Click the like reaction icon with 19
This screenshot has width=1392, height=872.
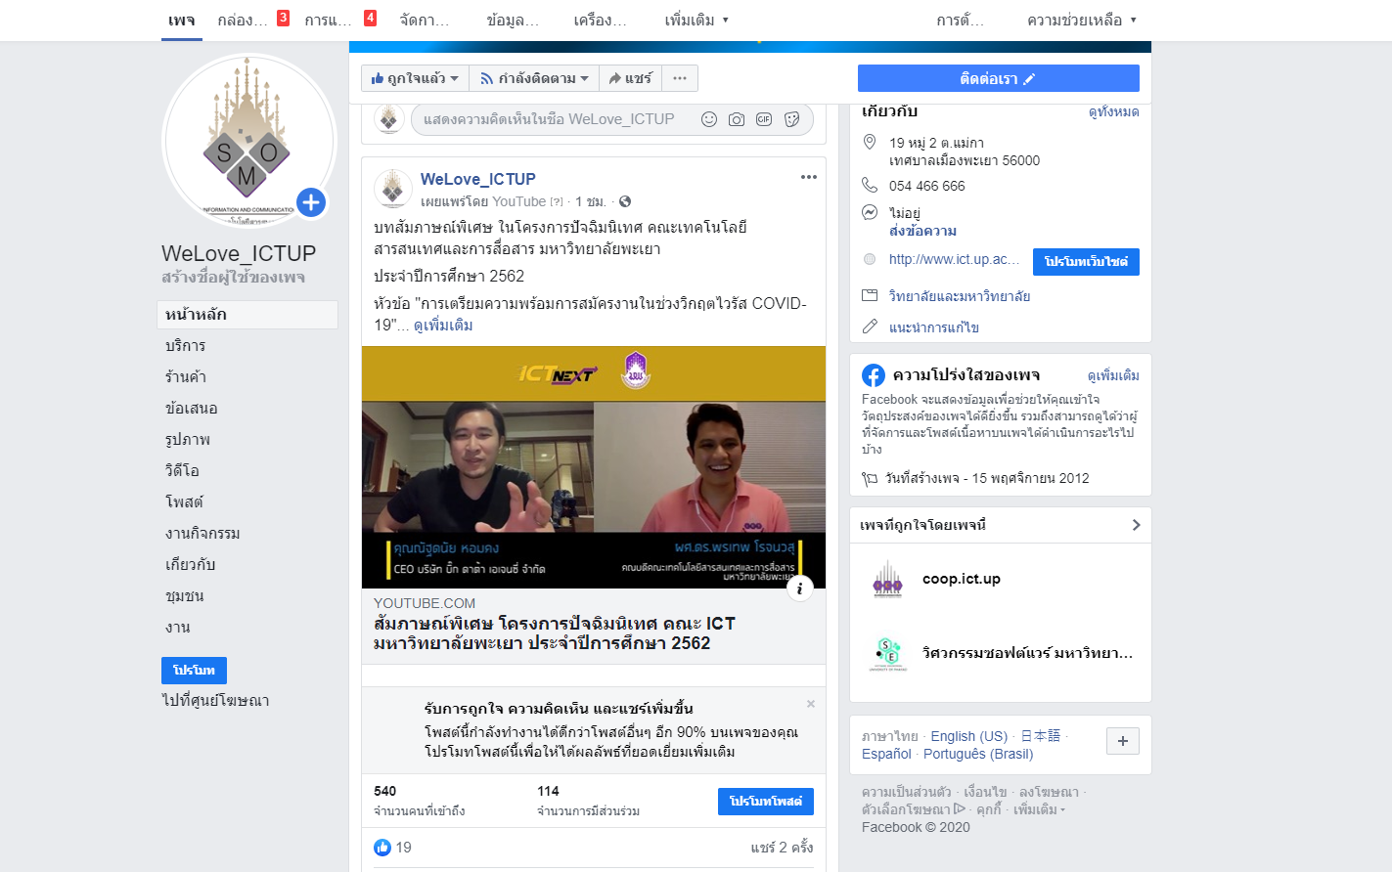point(382,848)
